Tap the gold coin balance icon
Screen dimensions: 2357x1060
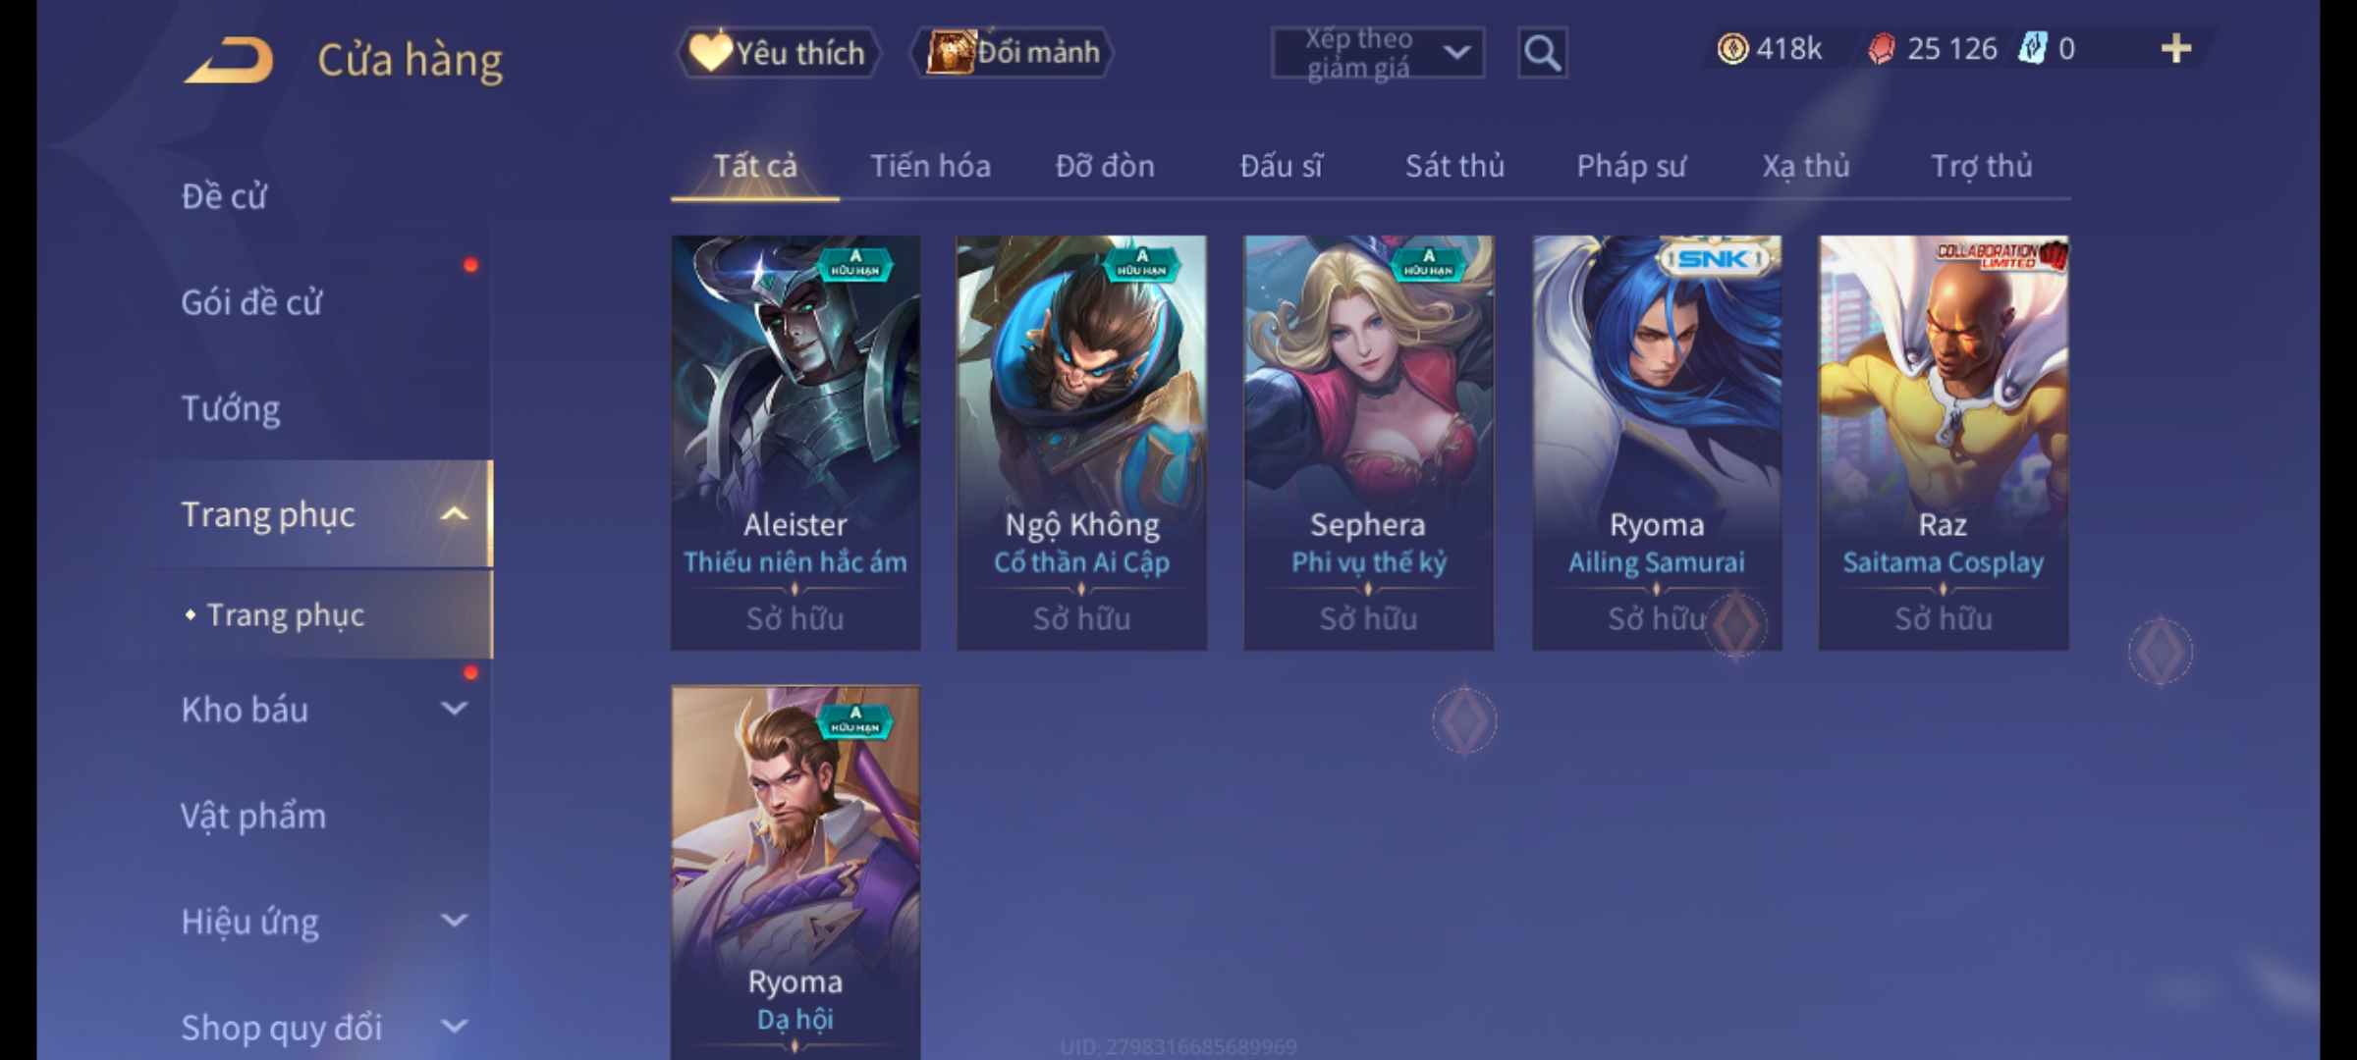click(1732, 49)
